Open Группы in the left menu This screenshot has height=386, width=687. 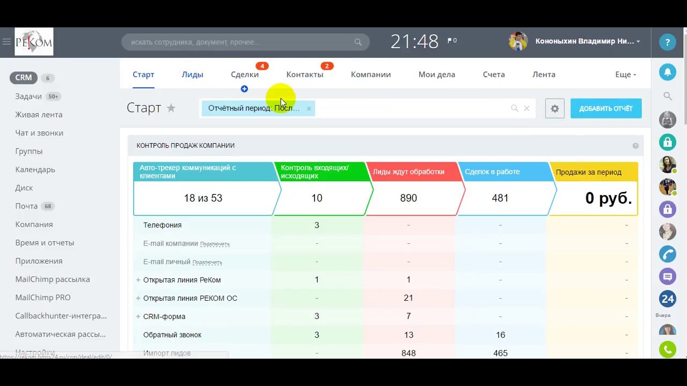[x=29, y=151]
